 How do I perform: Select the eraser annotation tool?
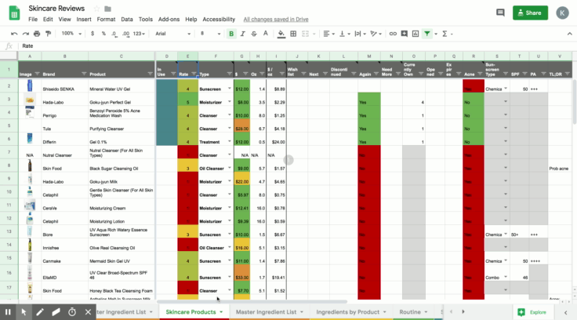tap(56, 312)
